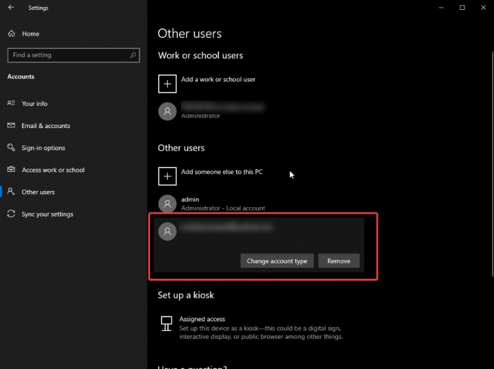Screen dimensions: 494x369
Task: Click the Sync your settings sync icon
Action: 10,214
